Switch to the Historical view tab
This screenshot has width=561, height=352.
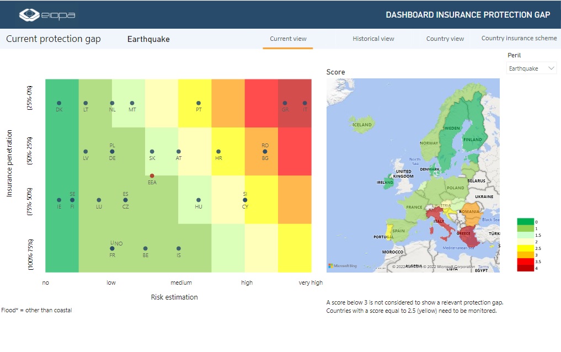click(373, 39)
